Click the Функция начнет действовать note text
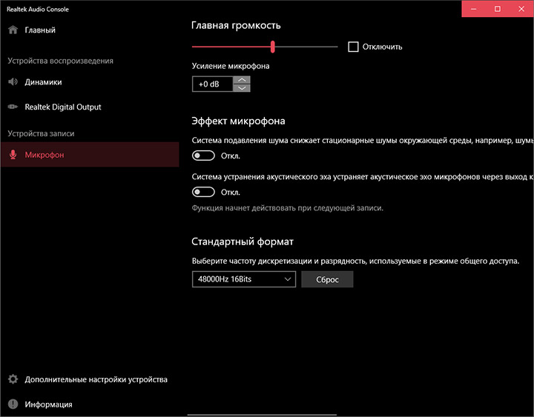The width and height of the screenshot is (534, 417). tap(288, 208)
